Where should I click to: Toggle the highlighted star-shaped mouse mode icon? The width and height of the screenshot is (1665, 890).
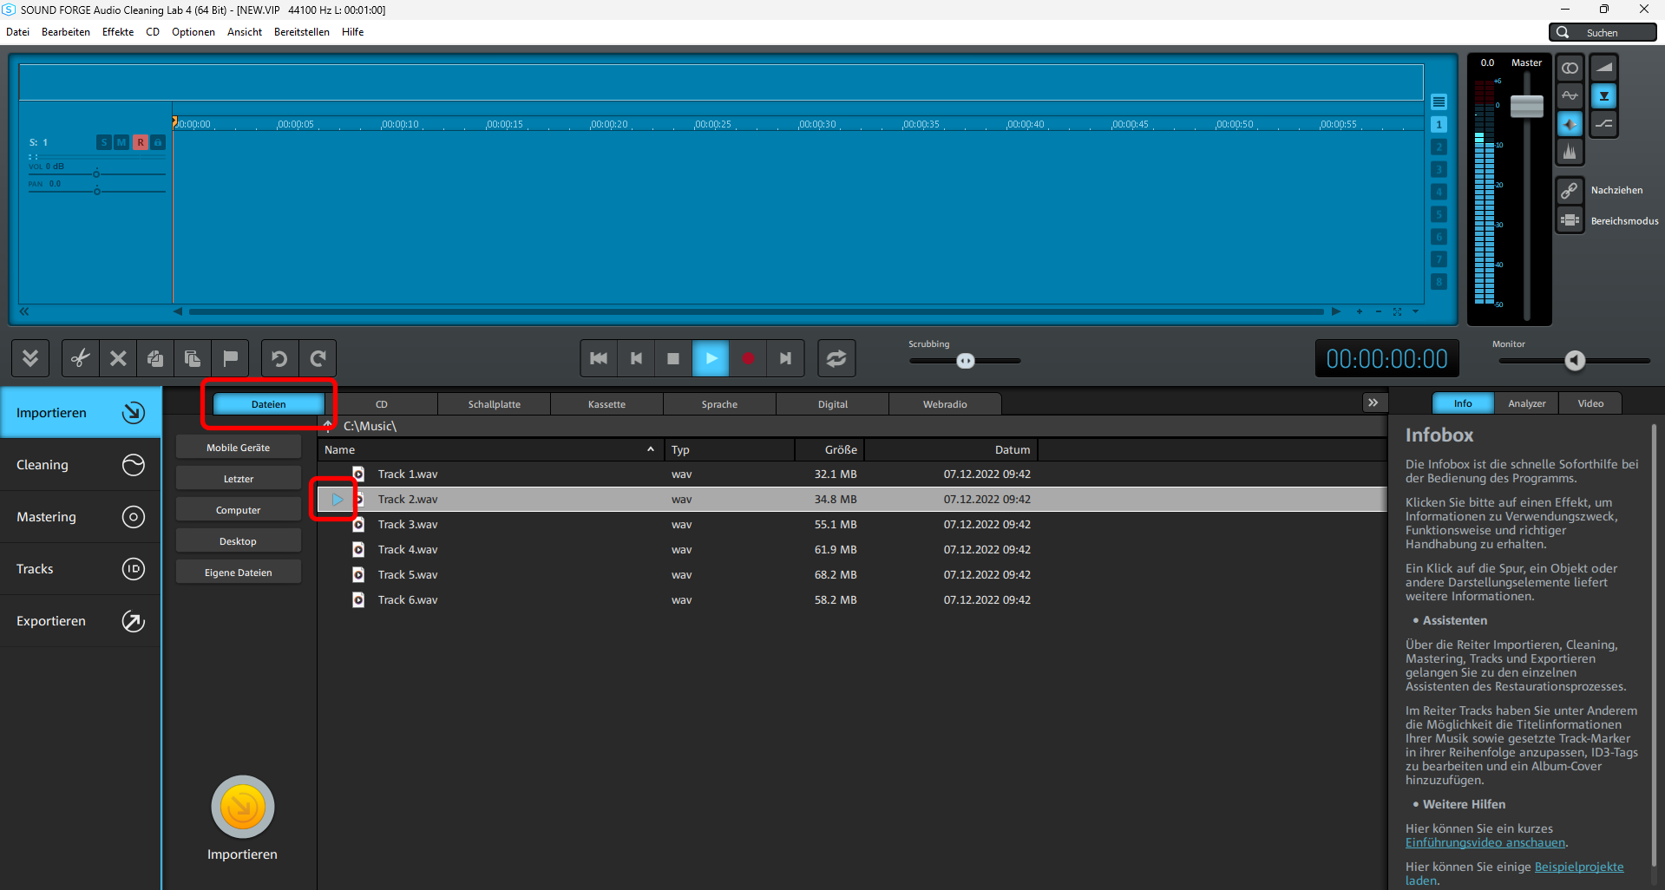1570,124
